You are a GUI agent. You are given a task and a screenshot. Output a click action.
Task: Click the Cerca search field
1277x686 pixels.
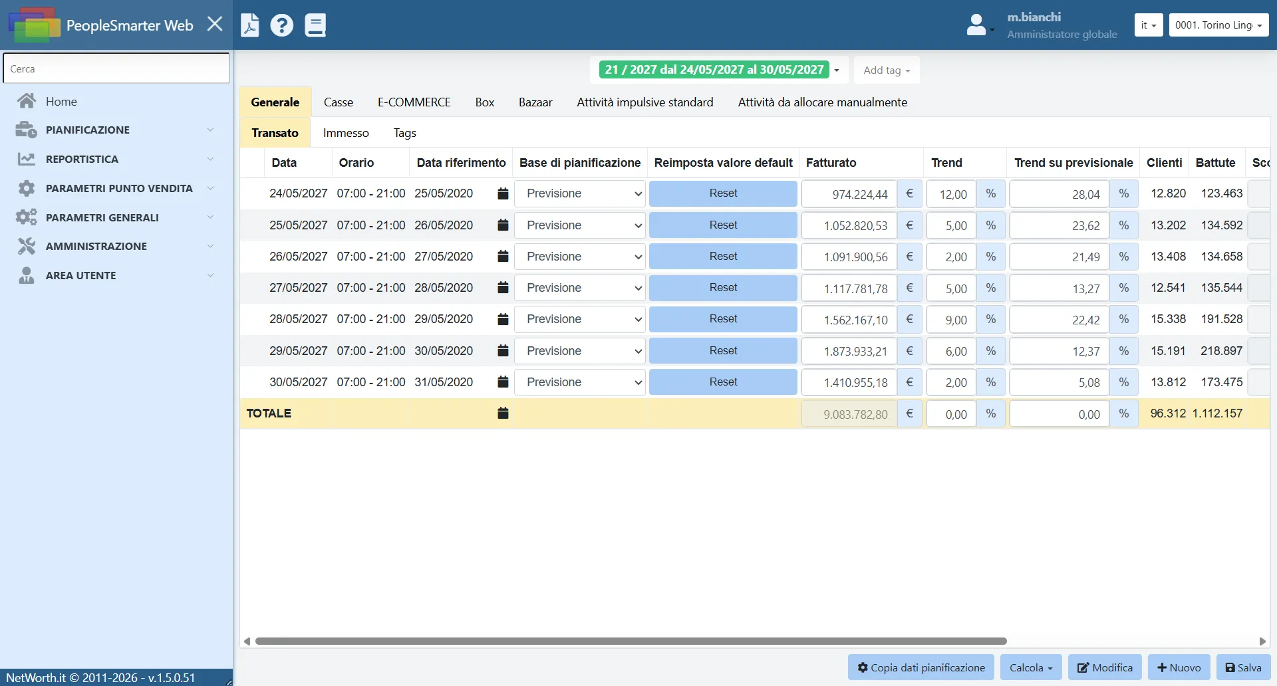tap(116, 68)
